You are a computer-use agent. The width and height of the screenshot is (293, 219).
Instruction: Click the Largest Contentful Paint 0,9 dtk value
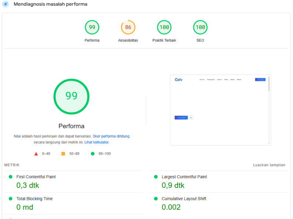(173, 185)
